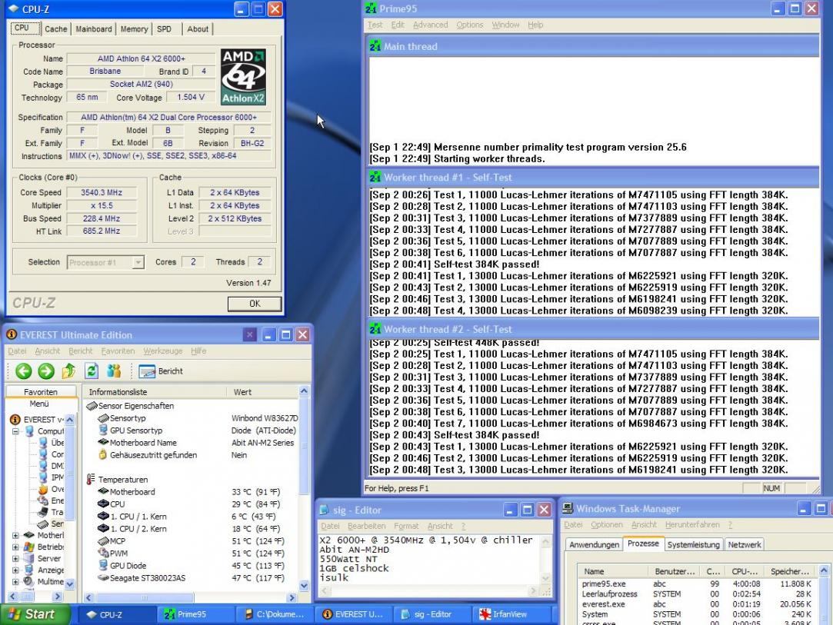Image resolution: width=833 pixels, height=625 pixels.
Task: Click the EVEREST title bar info icon
Action: coord(12,334)
